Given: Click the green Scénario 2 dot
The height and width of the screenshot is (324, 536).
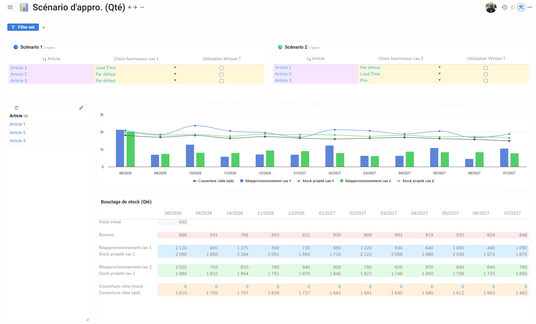Looking at the screenshot, I should point(280,47).
